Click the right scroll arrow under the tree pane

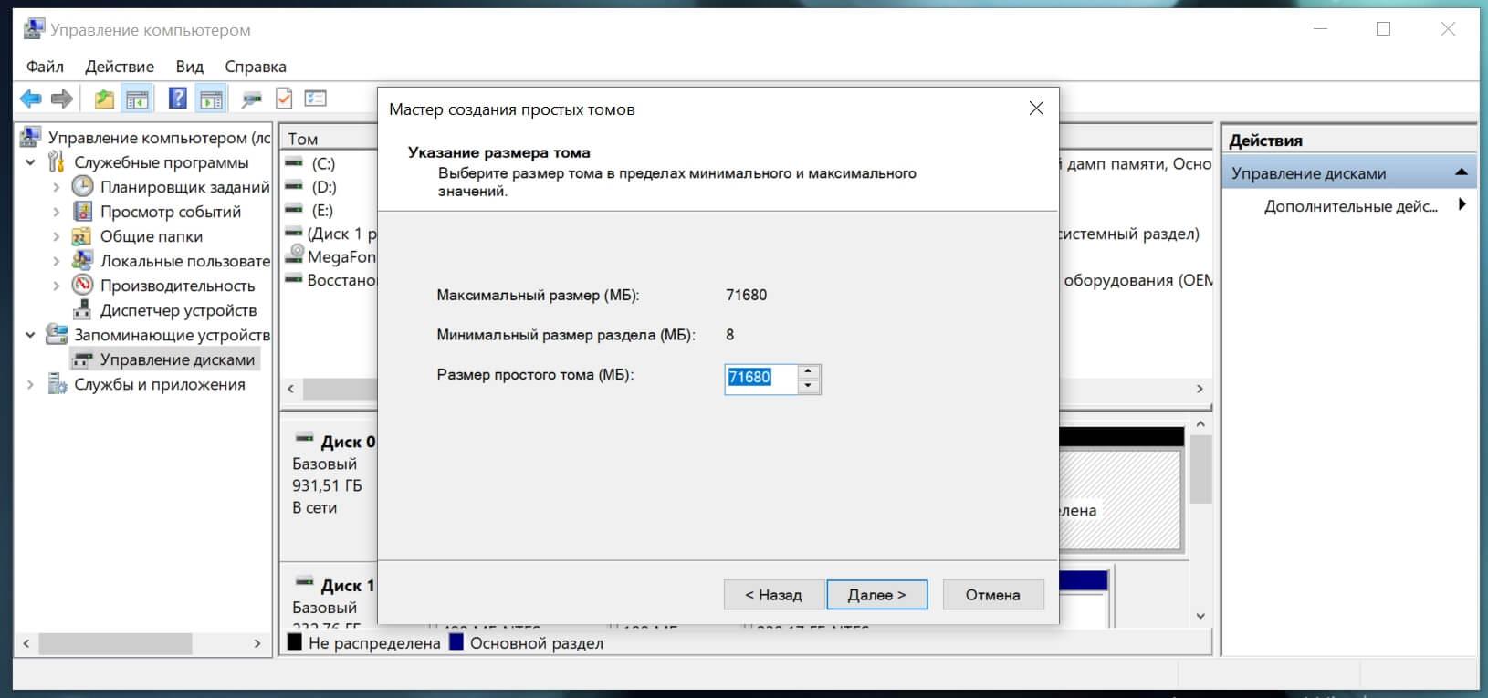click(x=257, y=643)
